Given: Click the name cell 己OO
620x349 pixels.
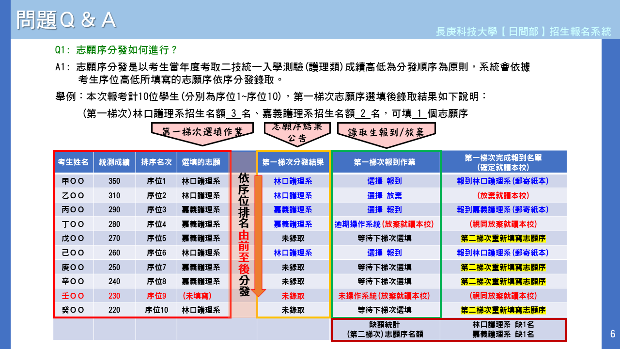Looking at the screenshot, I should [73, 253].
